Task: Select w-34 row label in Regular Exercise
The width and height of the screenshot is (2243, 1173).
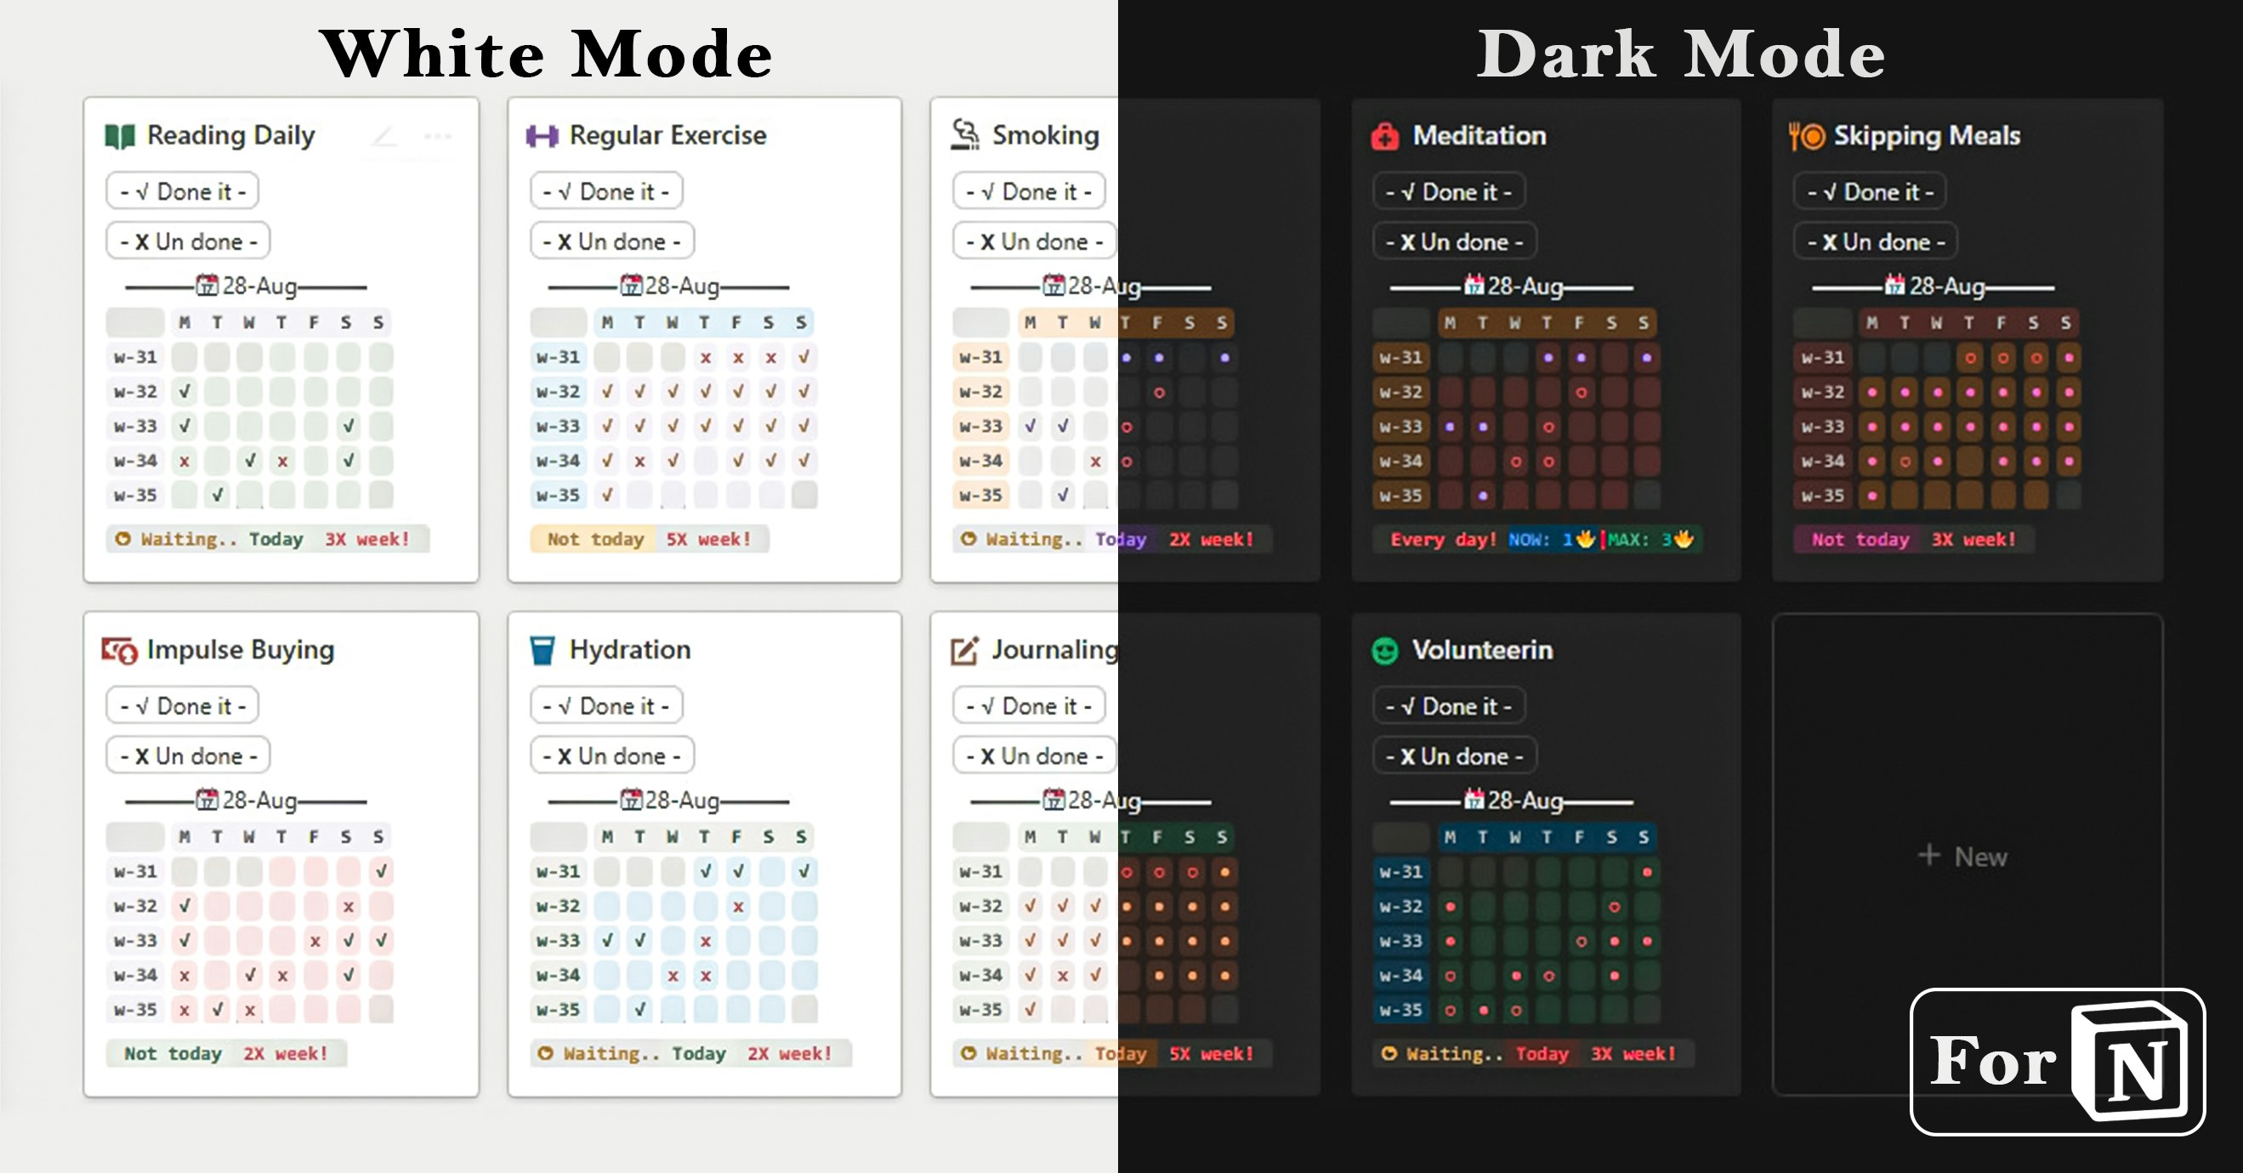Action: [x=558, y=461]
